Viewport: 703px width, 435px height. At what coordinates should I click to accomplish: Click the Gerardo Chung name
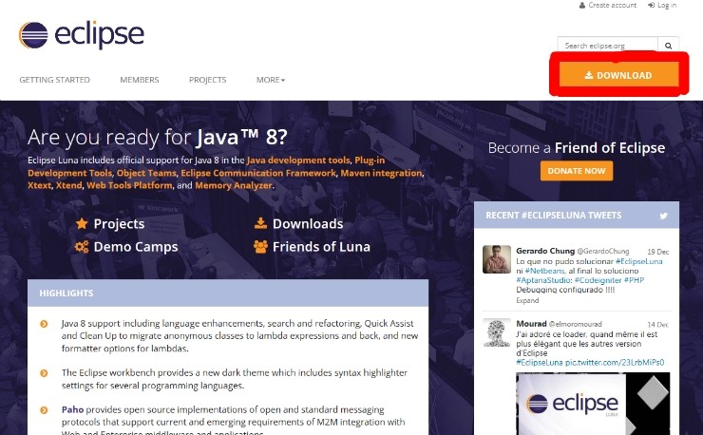[x=545, y=251]
